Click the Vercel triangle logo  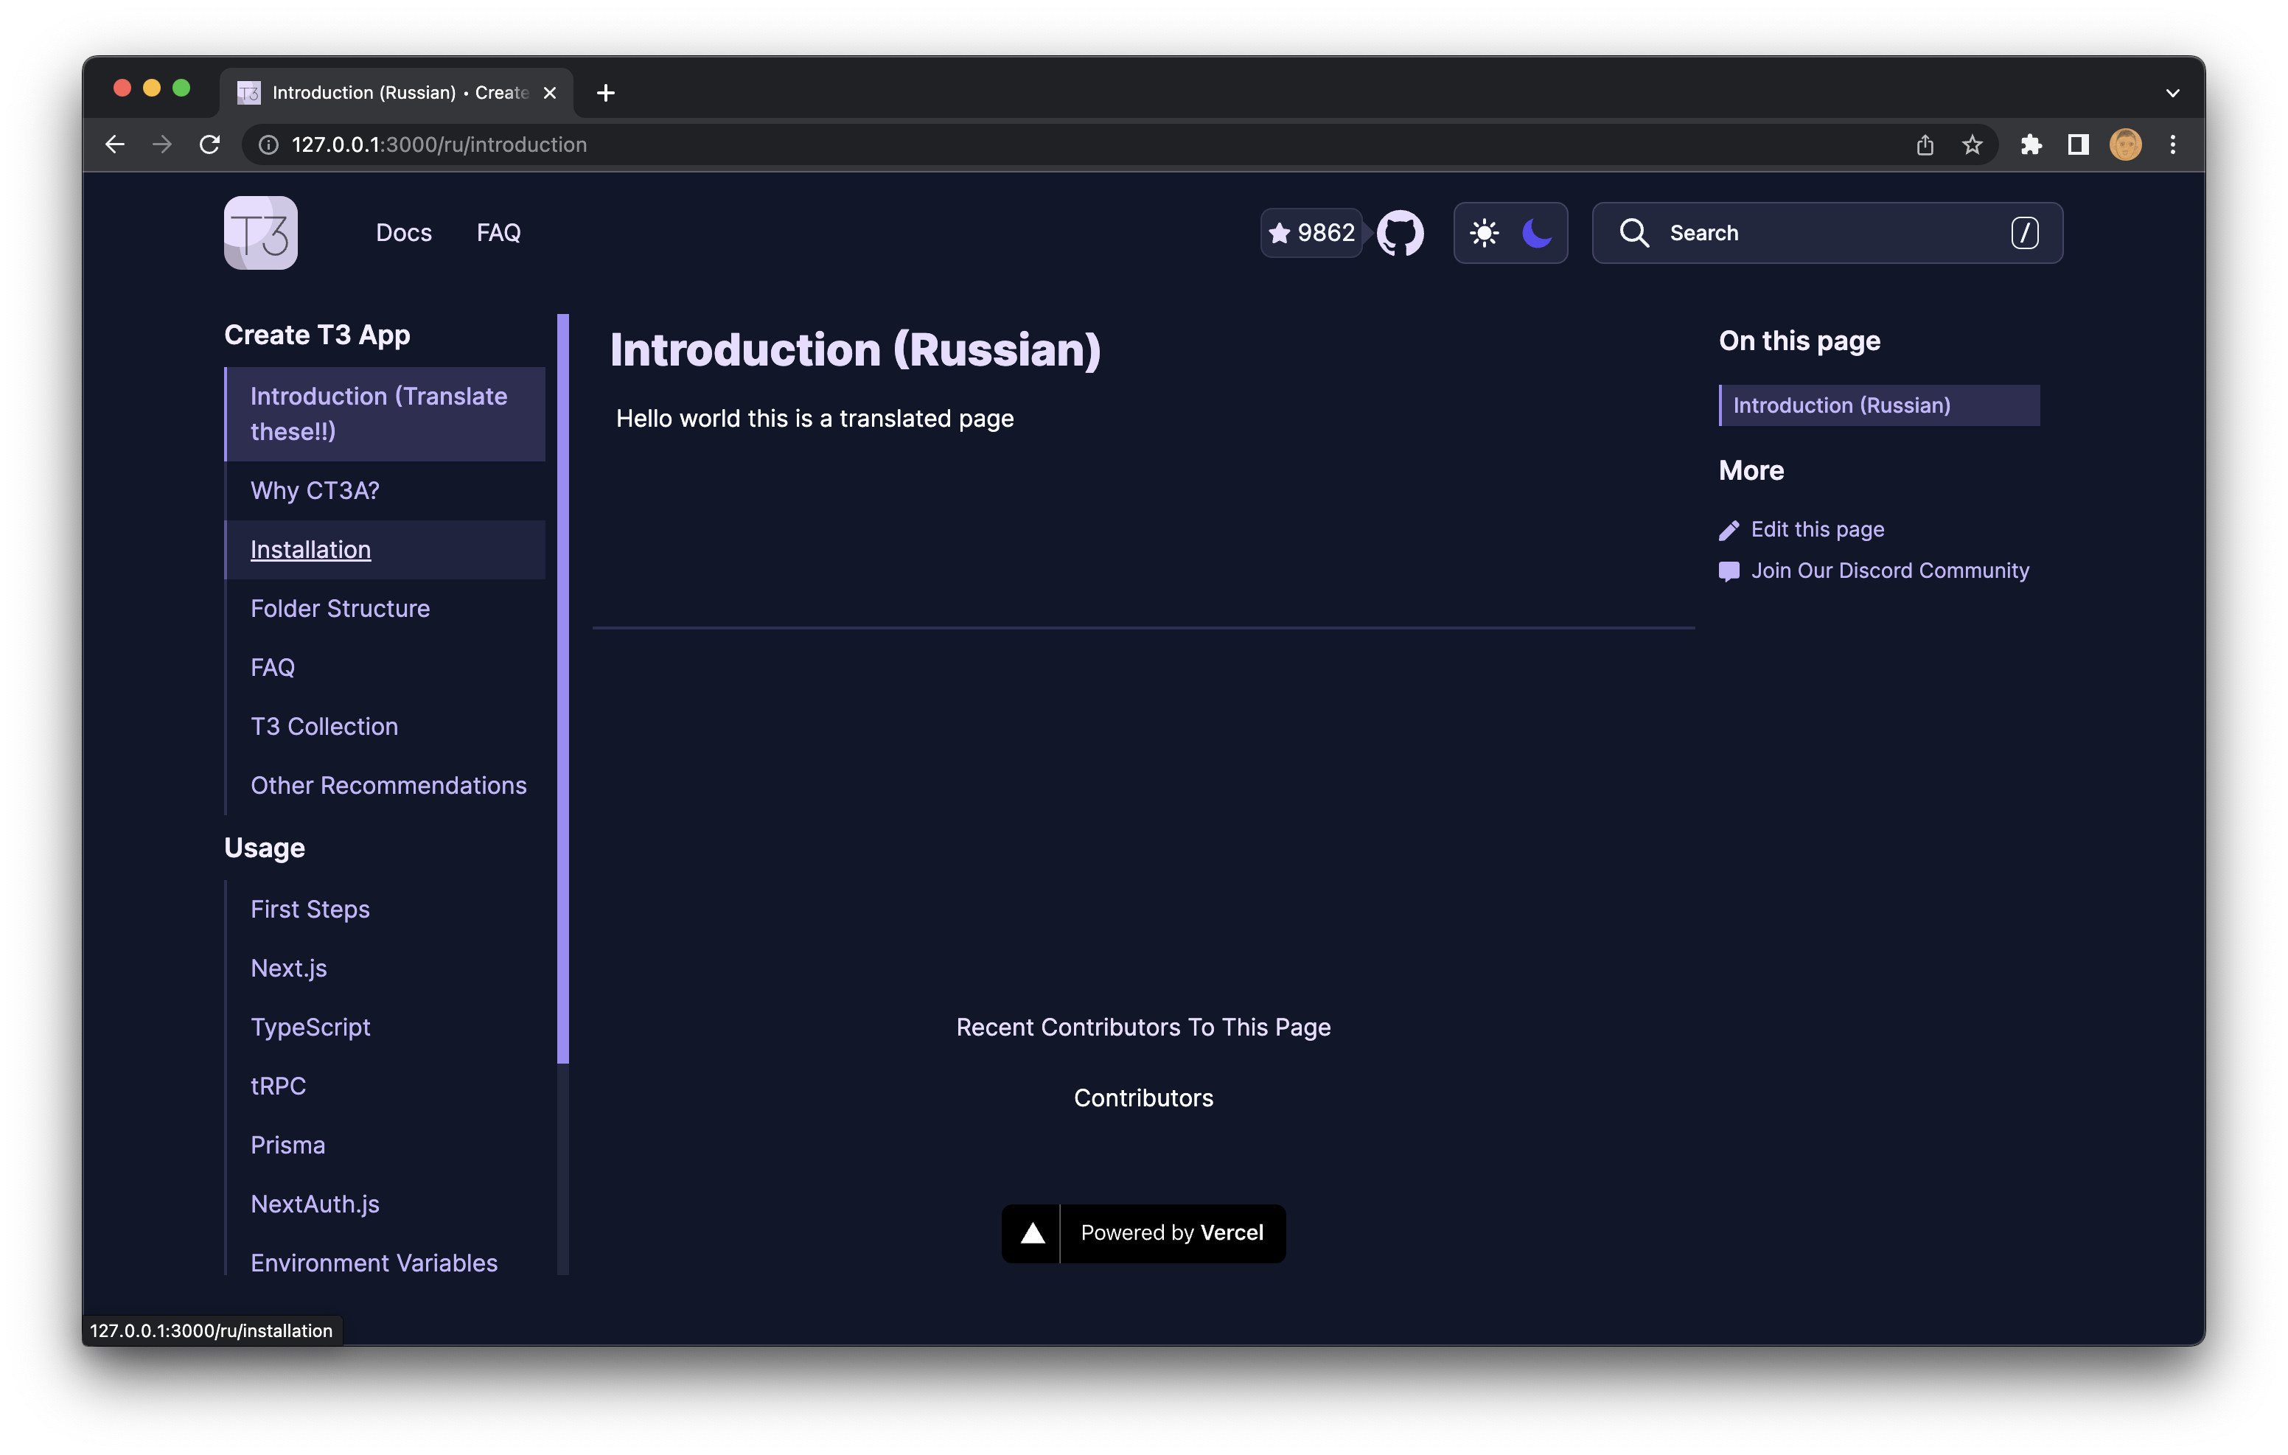[x=1032, y=1234]
